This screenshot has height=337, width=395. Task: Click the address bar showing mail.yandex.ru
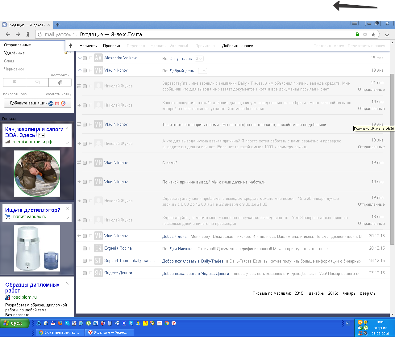pos(197,35)
